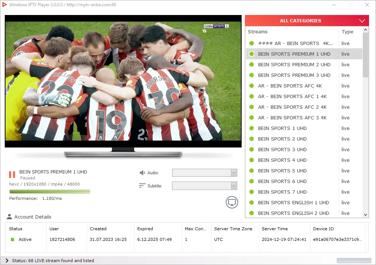Click the Status: 68 LIVE stream found text
This screenshot has width=376, height=265.
tap(53, 261)
